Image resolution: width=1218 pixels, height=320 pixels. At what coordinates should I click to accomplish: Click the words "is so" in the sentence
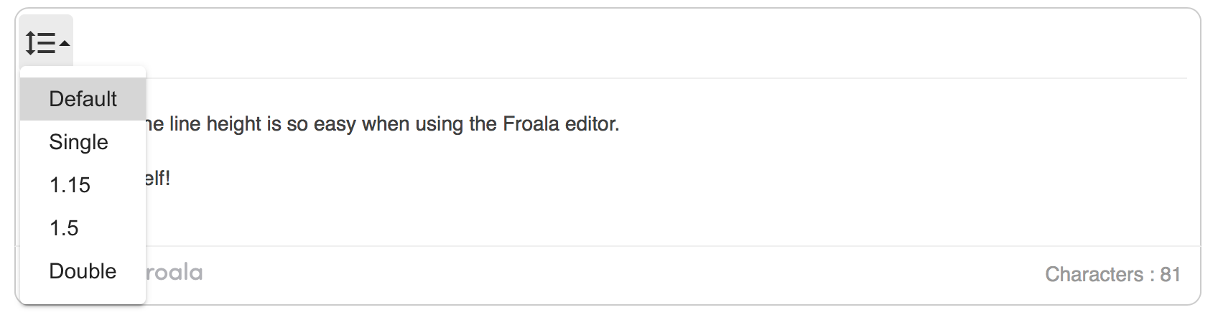(x=287, y=124)
